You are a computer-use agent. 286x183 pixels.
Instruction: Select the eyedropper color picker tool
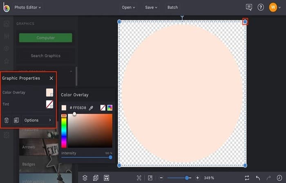91,108
